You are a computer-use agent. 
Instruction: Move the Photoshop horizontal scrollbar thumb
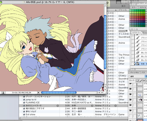[59, 93]
